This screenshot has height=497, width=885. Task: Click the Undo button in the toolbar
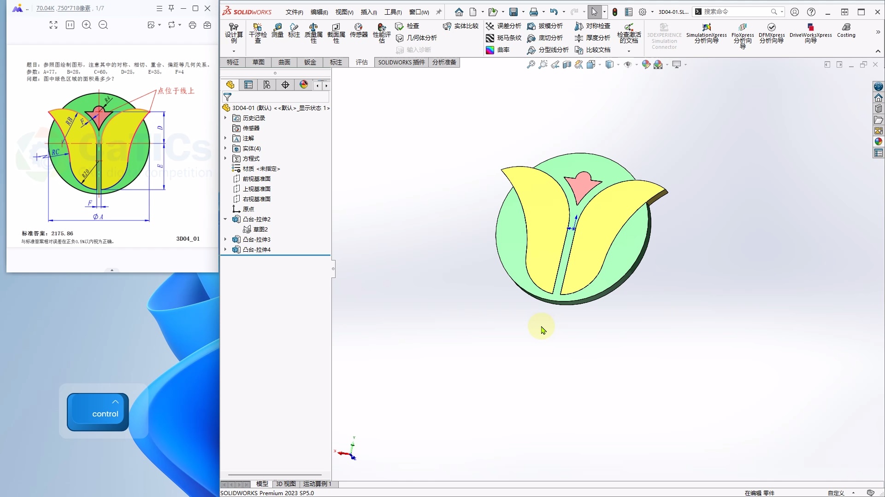[555, 12]
